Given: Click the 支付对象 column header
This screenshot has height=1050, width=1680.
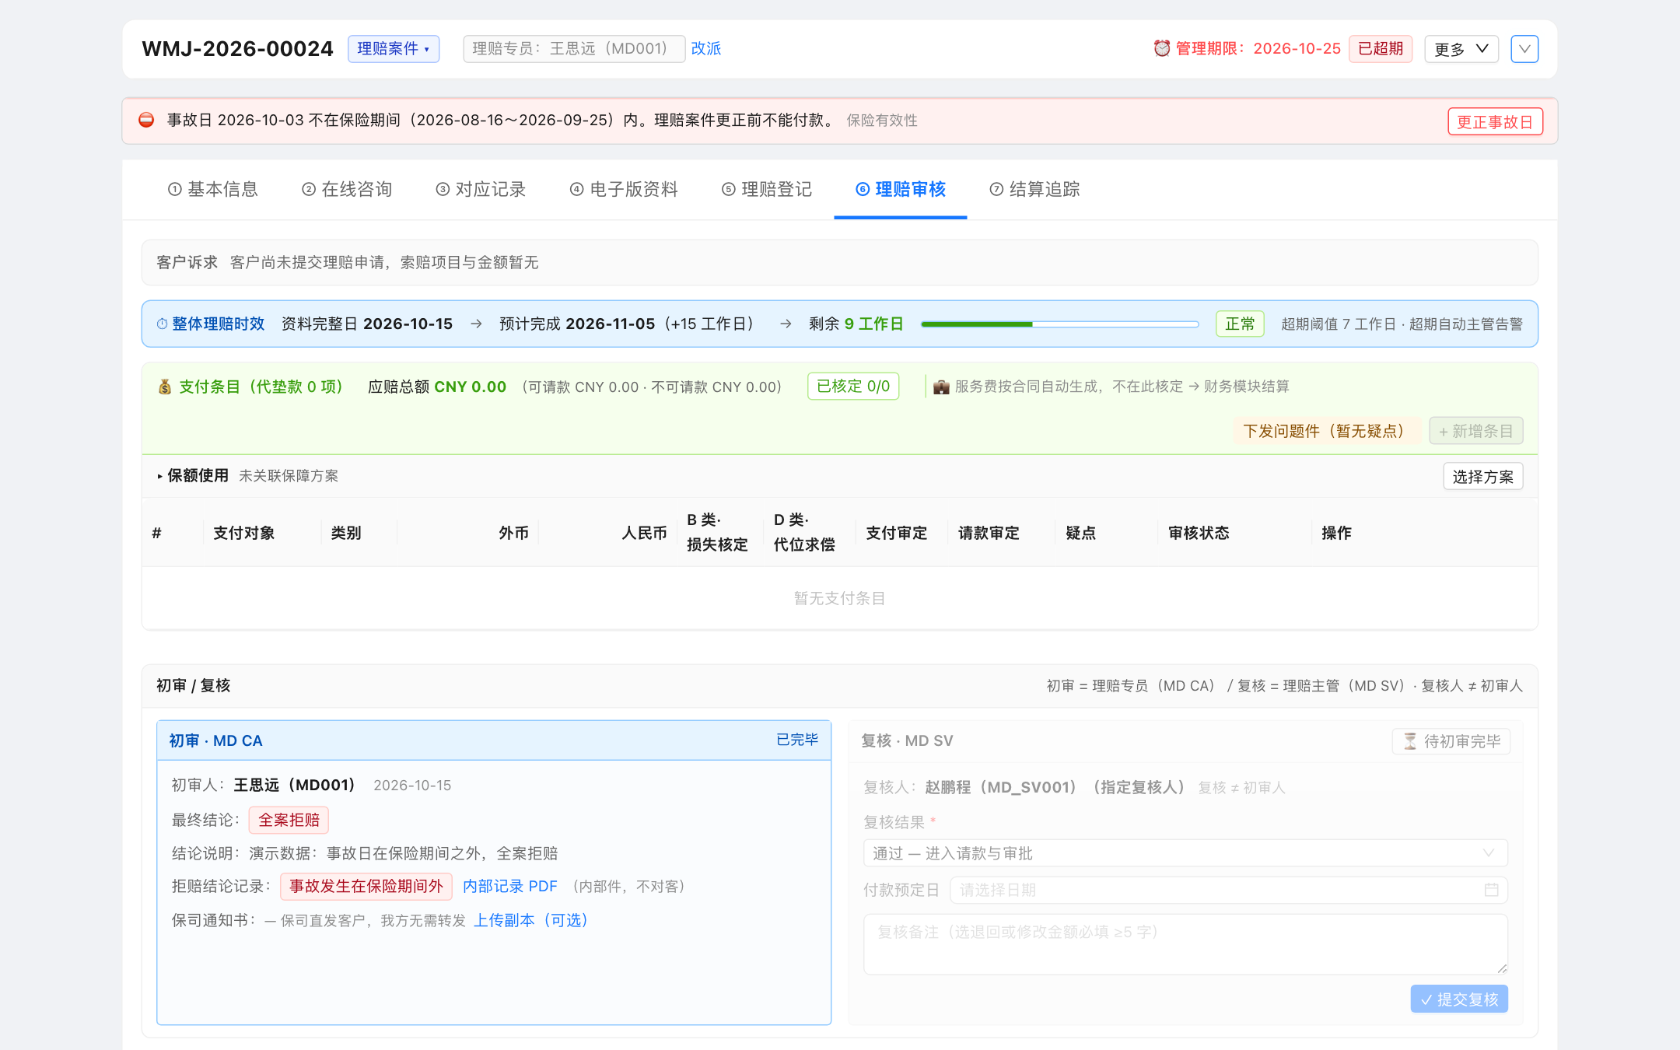Looking at the screenshot, I should [x=244, y=533].
